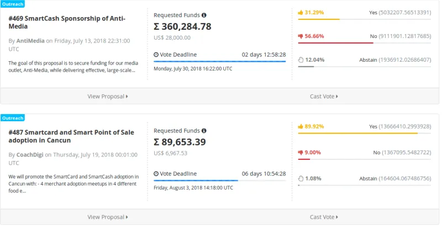Click the info icon beside Requested Funds for proposal #469
This screenshot has width=442, height=226.
point(204,15)
